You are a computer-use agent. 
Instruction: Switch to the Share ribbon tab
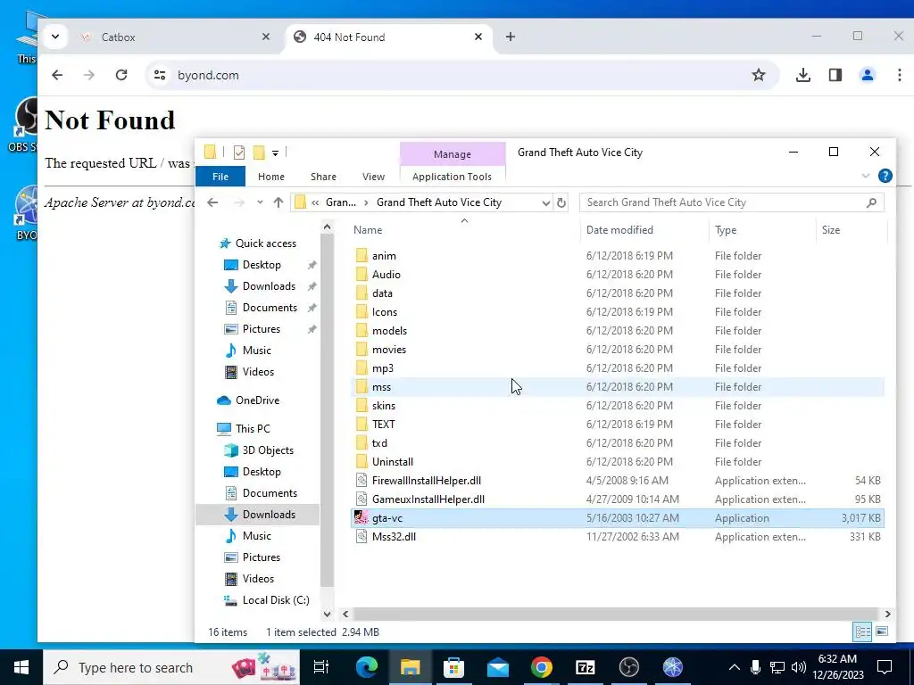click(x=323, y=177)
